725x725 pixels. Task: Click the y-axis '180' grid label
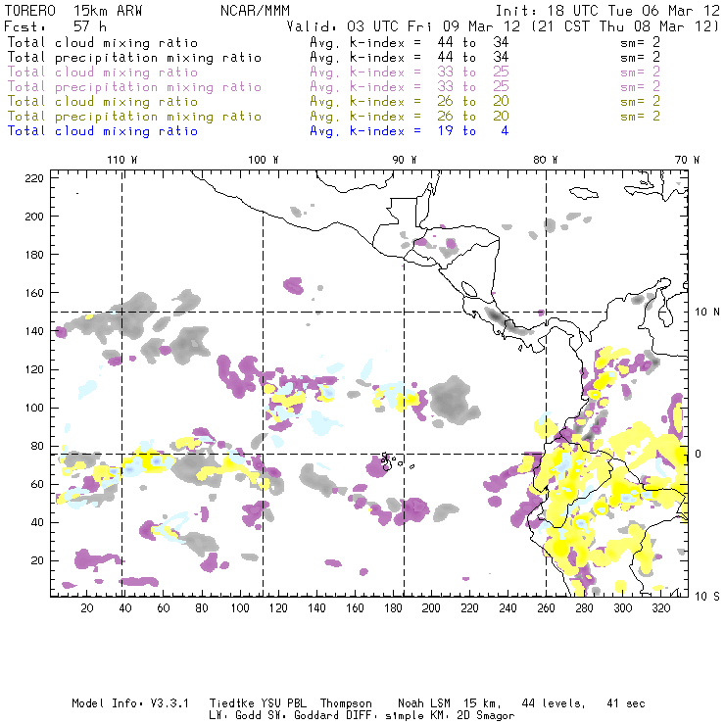click(34, 255)
